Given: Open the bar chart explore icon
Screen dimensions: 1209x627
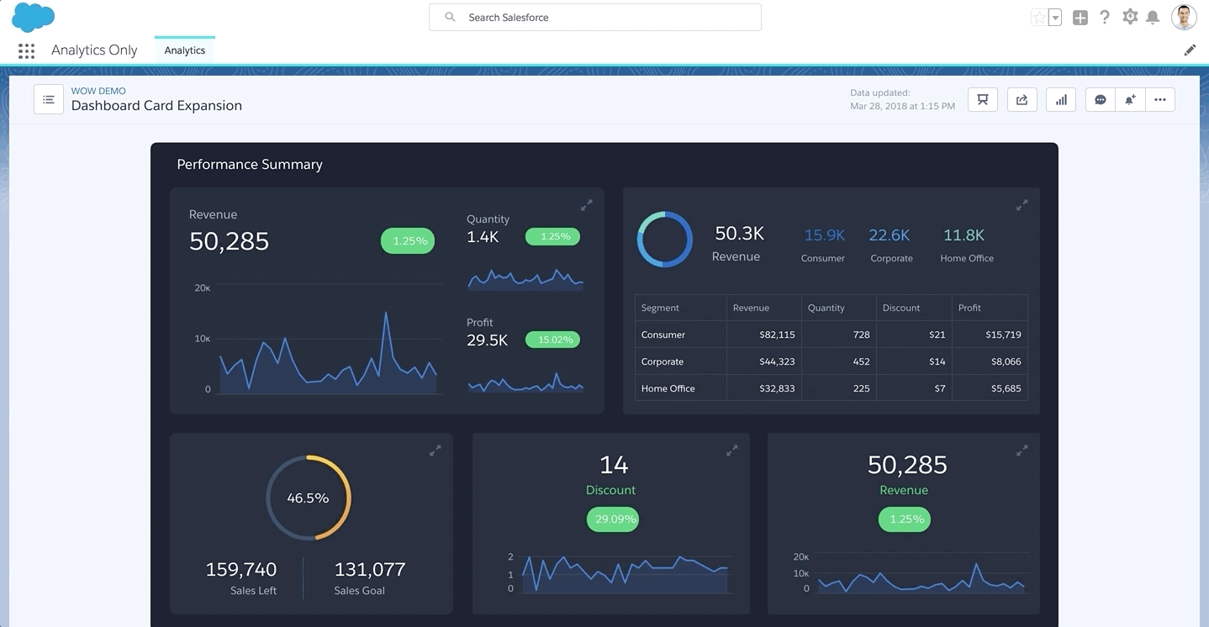Looking at the screenshot, I should [1061, 100].
